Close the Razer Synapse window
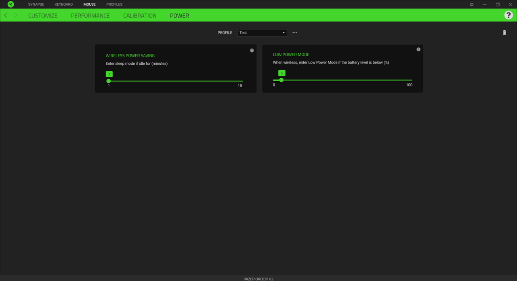 511,4
